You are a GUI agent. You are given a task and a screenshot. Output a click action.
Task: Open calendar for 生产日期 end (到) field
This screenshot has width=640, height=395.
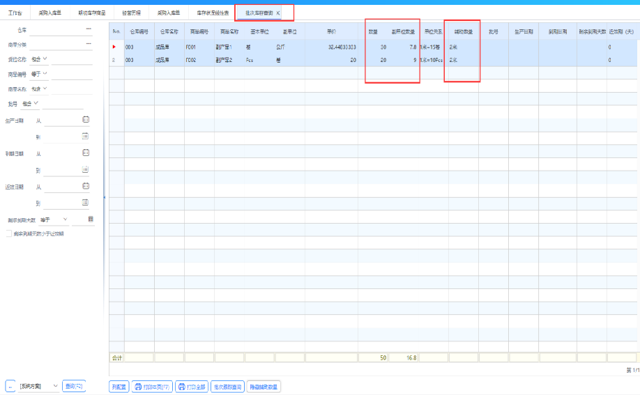click(86, 136)
